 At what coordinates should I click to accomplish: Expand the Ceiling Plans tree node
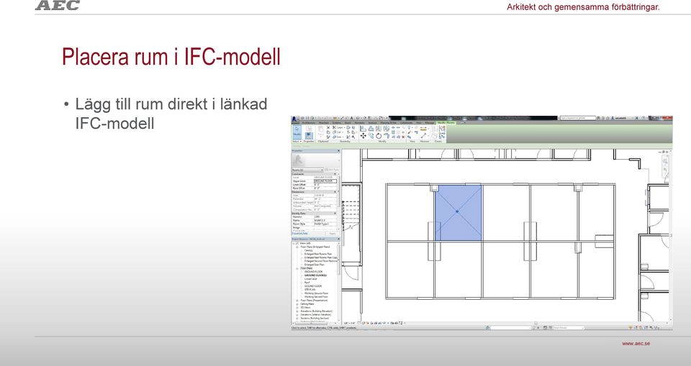[297, 304]
